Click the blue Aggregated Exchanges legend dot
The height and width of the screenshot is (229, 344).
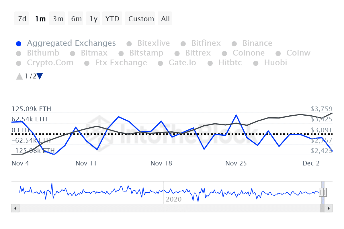coord(19,44)
